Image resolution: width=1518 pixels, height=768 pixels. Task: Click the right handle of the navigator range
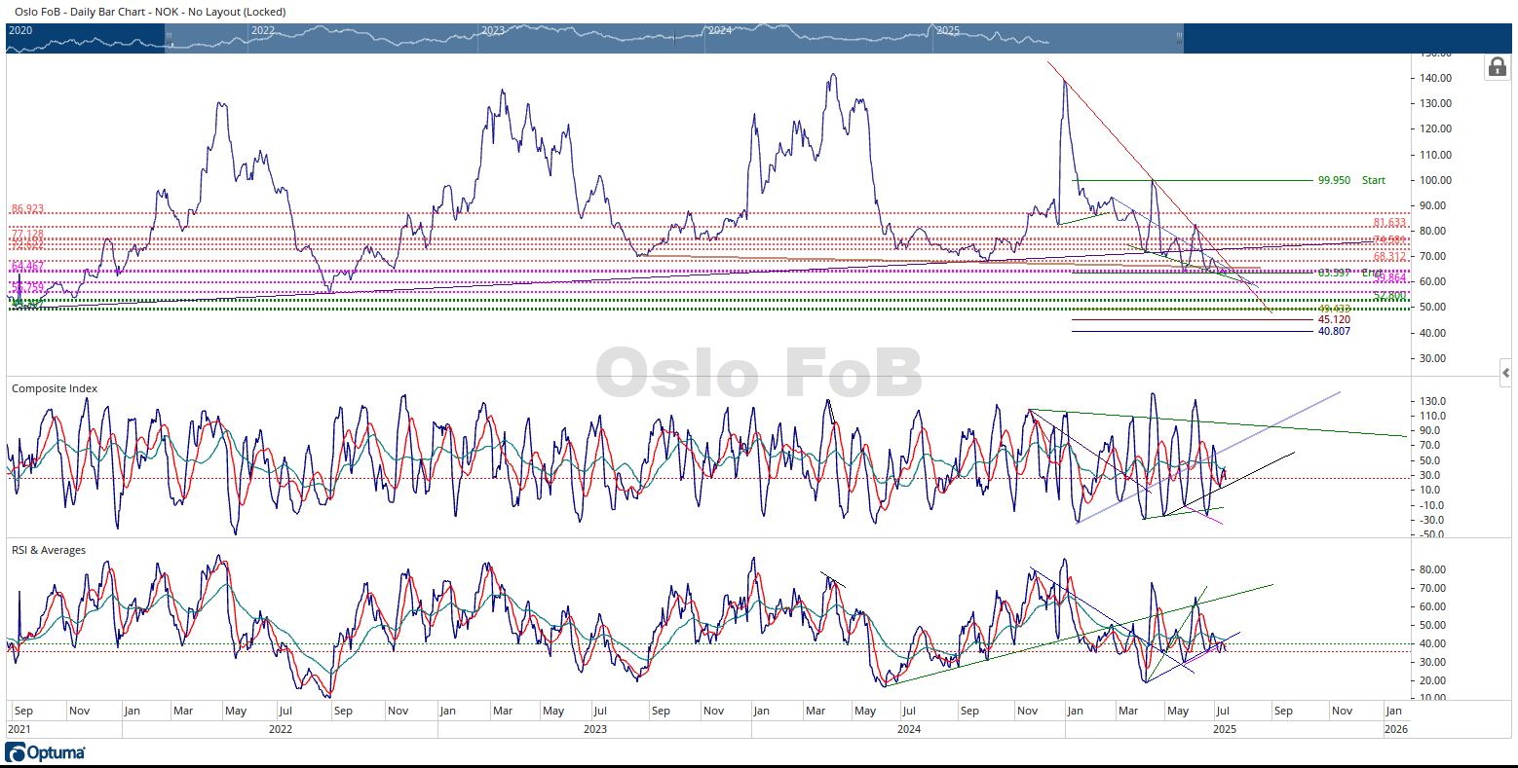1179,38
